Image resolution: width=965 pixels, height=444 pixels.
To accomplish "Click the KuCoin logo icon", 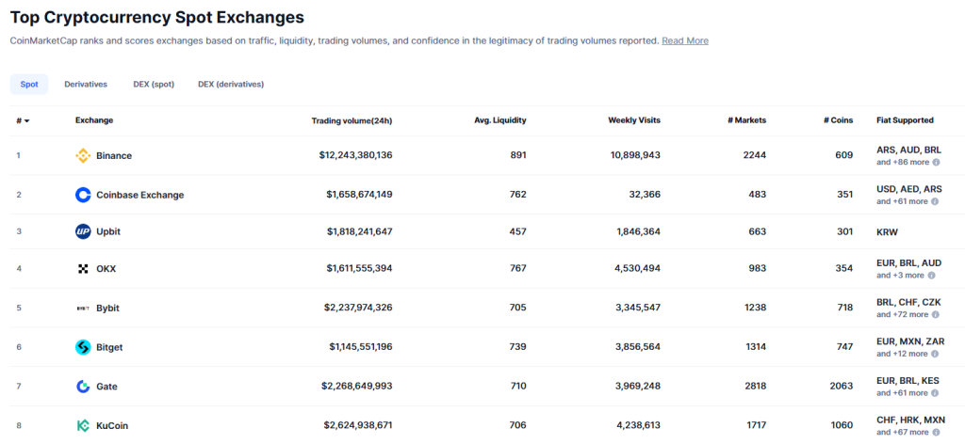I will pyautogui.click(x=83, y=425).
